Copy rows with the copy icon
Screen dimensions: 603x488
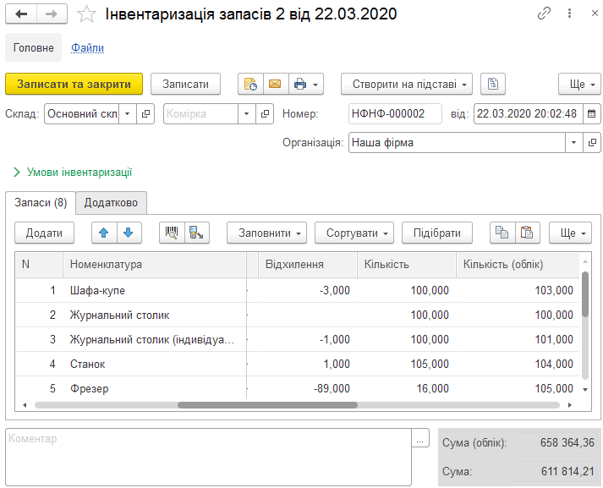tap(502, 233)
